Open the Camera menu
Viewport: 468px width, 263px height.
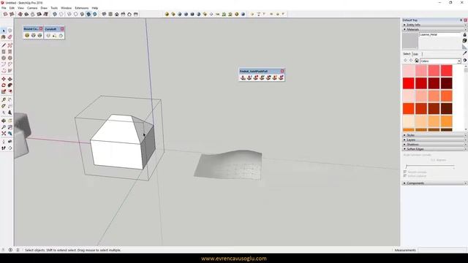pos(32,8)
